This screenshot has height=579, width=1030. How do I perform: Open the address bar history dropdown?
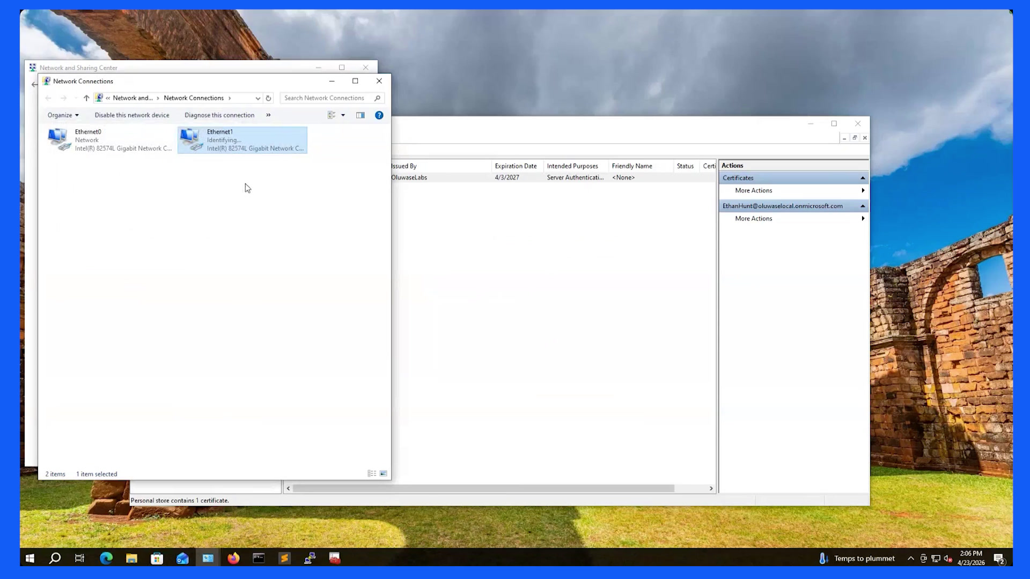point(258,98)
